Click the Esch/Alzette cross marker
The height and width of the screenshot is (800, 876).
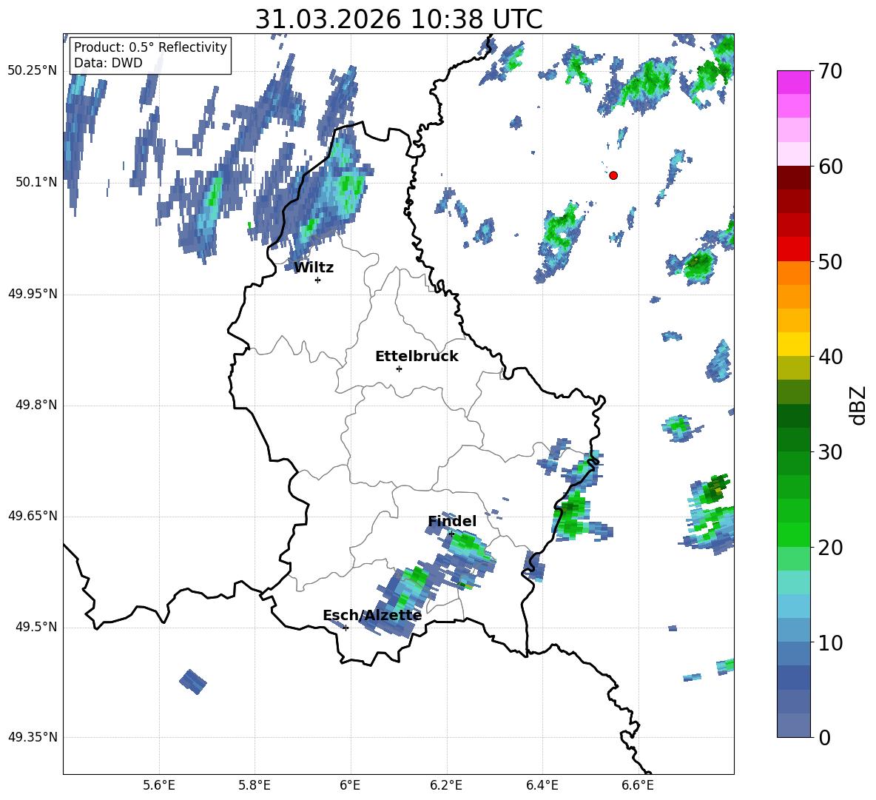pyautogui.click(x=346, y=628)
